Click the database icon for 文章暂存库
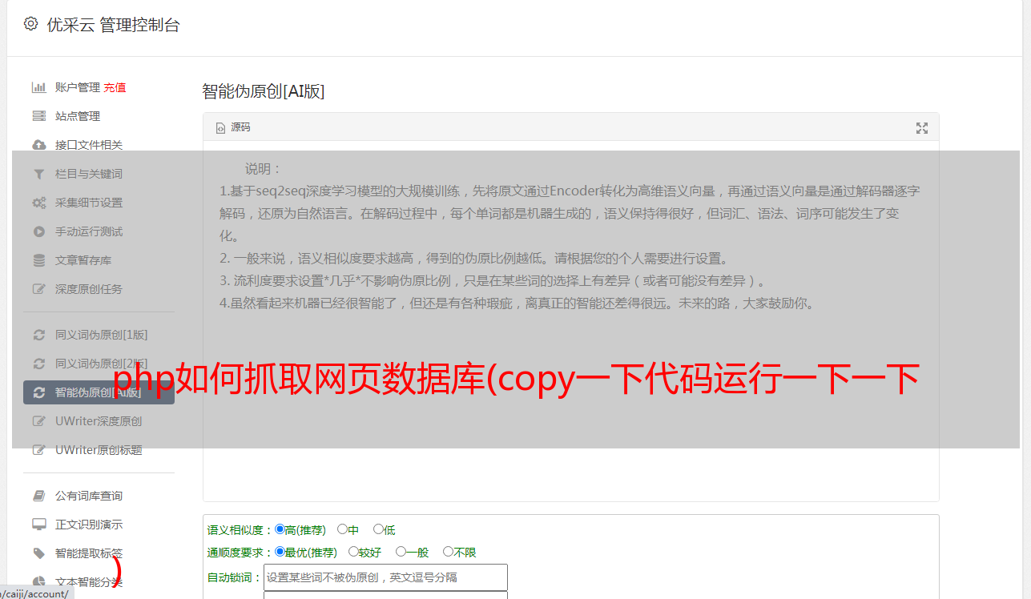 (x=38, y=260)
